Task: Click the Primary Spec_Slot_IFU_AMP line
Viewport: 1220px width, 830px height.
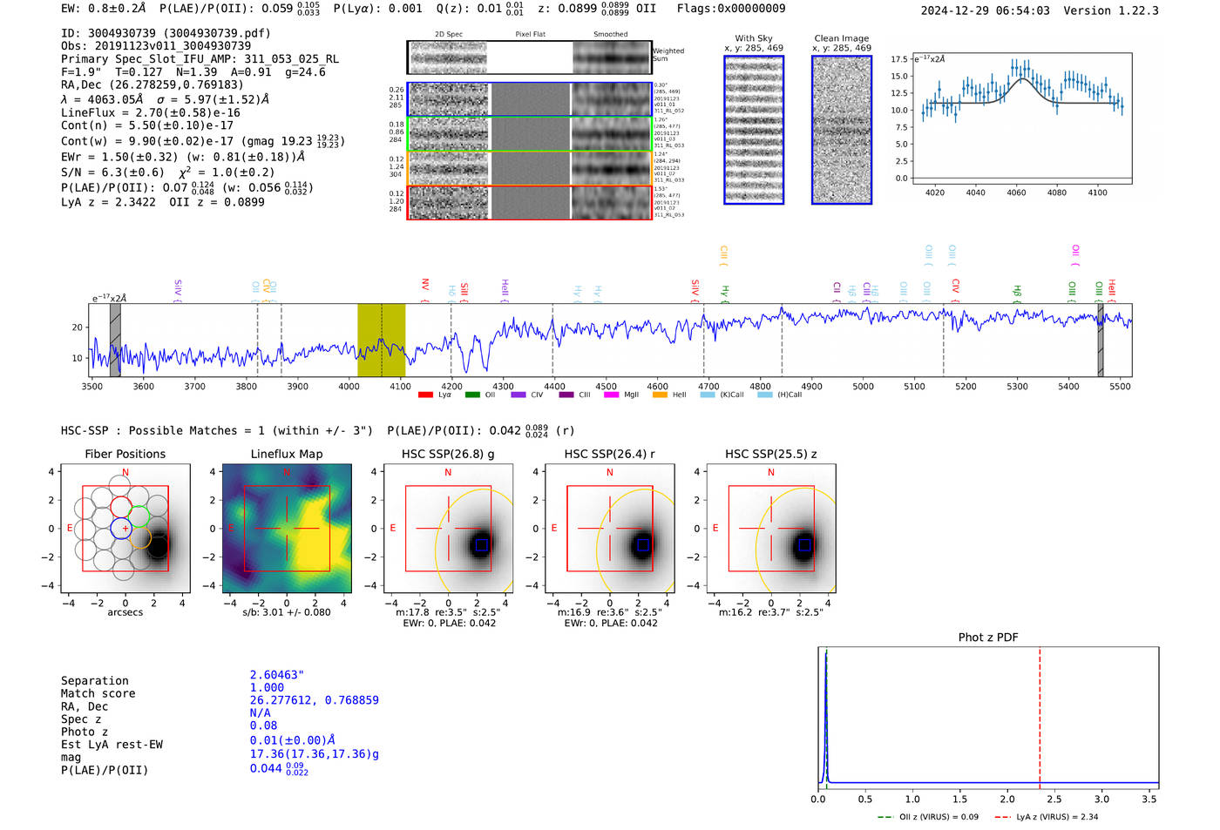Action: [200, 59]
